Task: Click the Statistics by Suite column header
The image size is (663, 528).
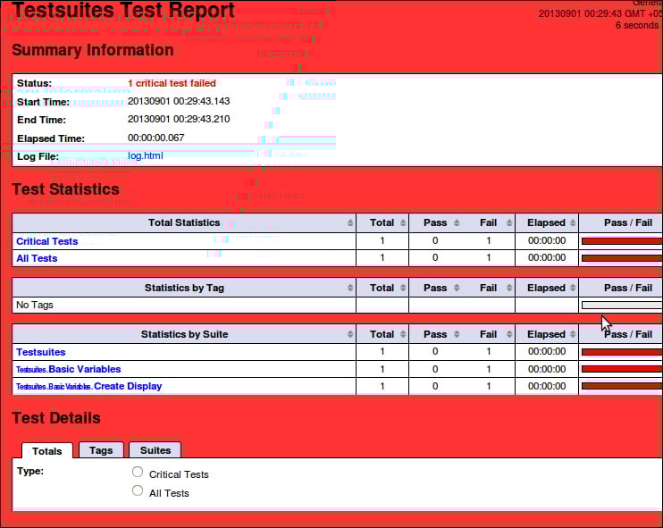Action: tap(184, 334)
